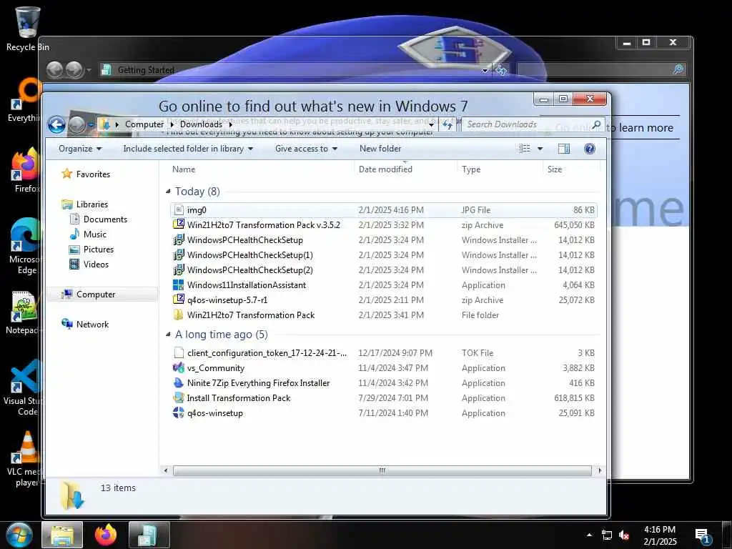Sort by the Name column header
Screen dimensions: 732x549
coord(184,169)
